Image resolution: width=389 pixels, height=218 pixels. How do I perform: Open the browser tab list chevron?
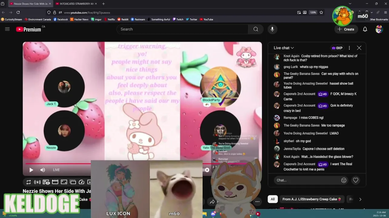pos(350,4)
